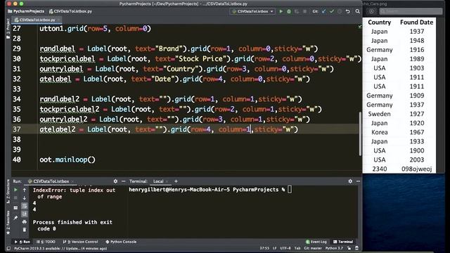The image size is (450, 253).
Task: Click oot.mainloop() on line 40
Action: point(67,160)
